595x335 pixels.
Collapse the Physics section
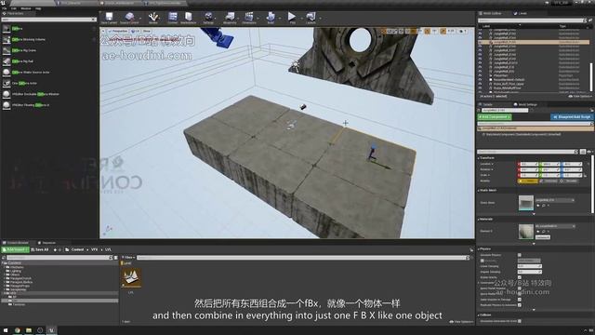pos(479,249)
